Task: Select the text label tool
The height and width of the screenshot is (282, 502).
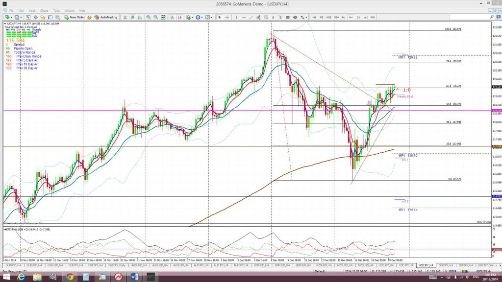Action: coord(280,17)
